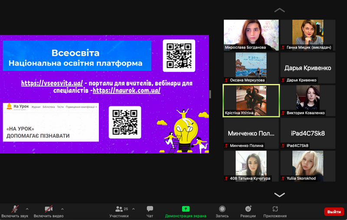Expand audio options arrow beside microphone
The height and width of the screenshot is (220, 347).
27,209
